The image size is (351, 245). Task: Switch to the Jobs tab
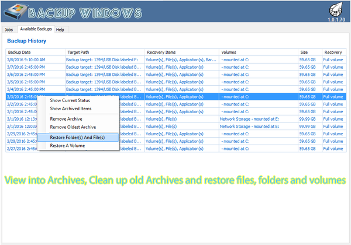point(9,29)
